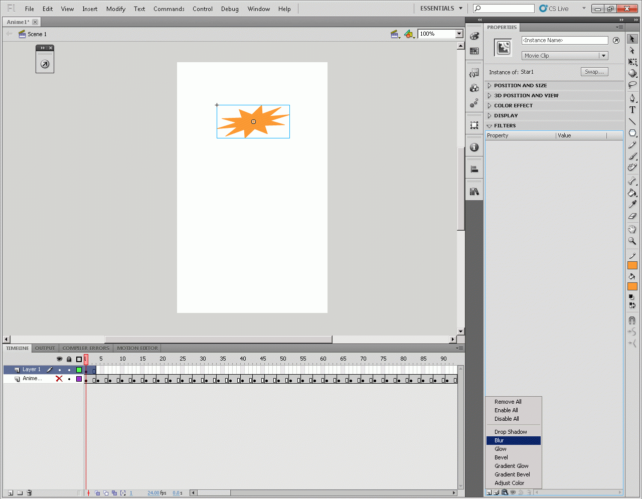Toggle Edit Multiple Frames in timeline
The image size is (642, 499).
114,493
